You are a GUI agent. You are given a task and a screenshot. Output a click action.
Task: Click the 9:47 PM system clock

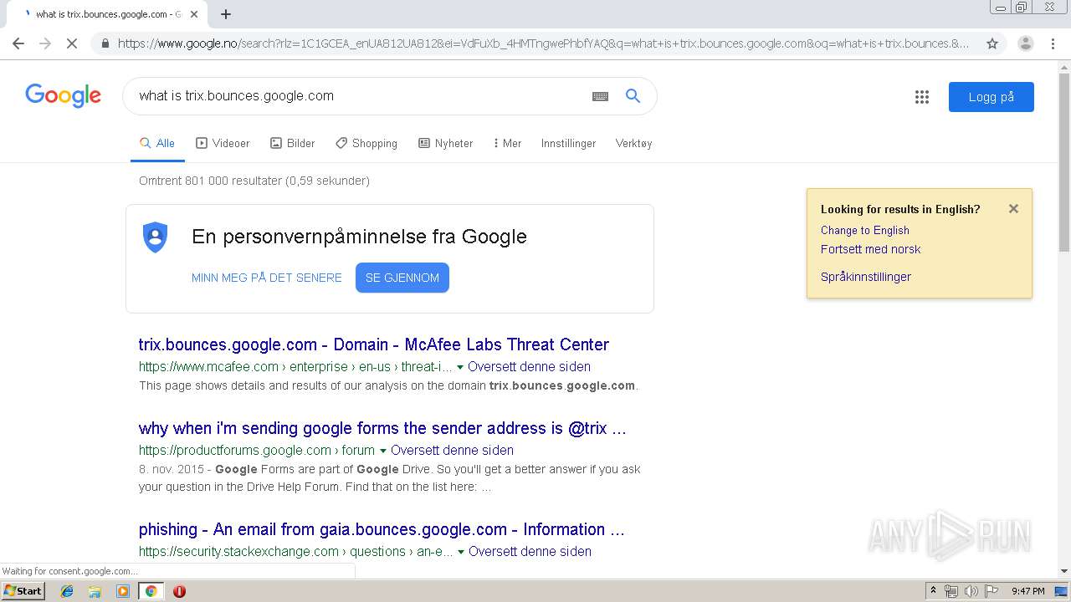1027,591
